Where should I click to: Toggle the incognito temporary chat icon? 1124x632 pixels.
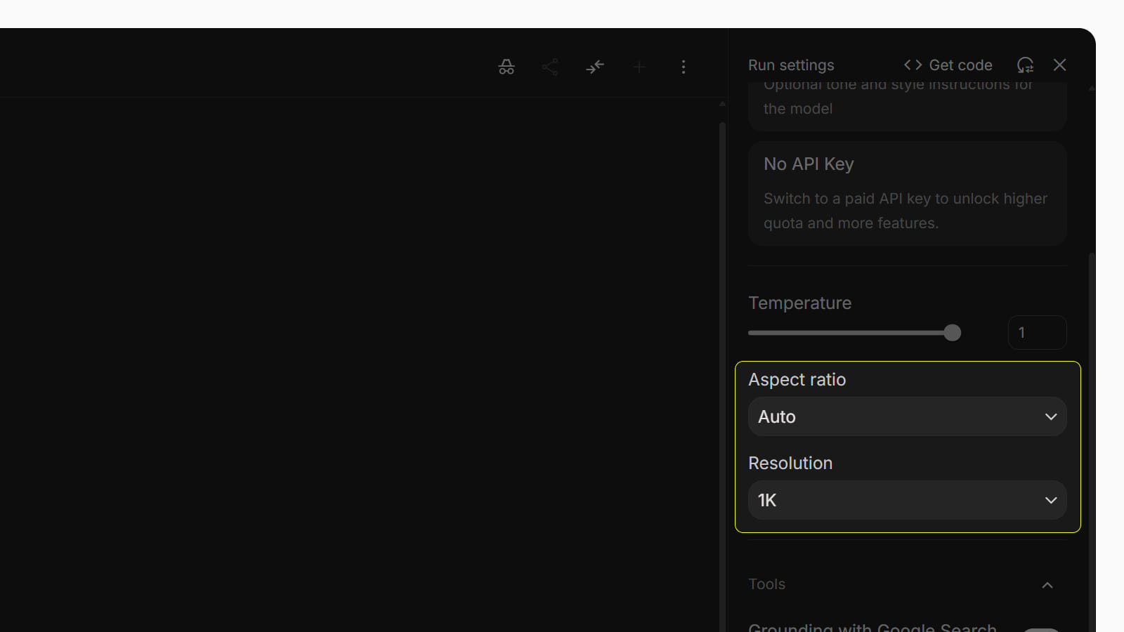[507, 67]
